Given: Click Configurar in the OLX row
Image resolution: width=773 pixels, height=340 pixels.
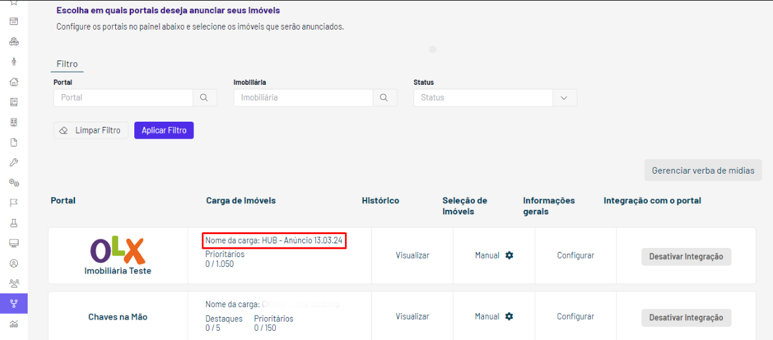Looking at the screenshot, I should [576, 255].
